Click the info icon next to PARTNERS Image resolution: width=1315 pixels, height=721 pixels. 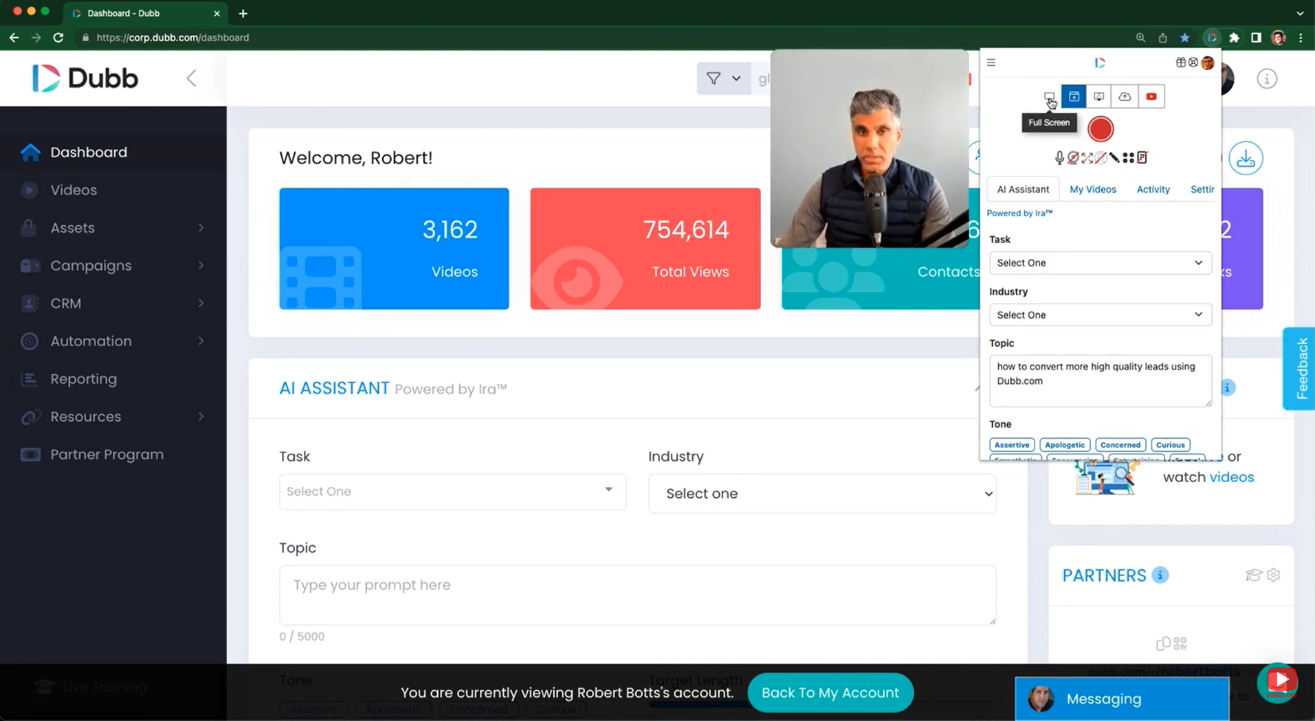click(x=1160, y=575)
